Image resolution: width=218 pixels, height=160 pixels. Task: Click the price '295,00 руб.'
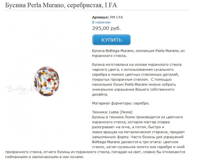pos(106,28)
